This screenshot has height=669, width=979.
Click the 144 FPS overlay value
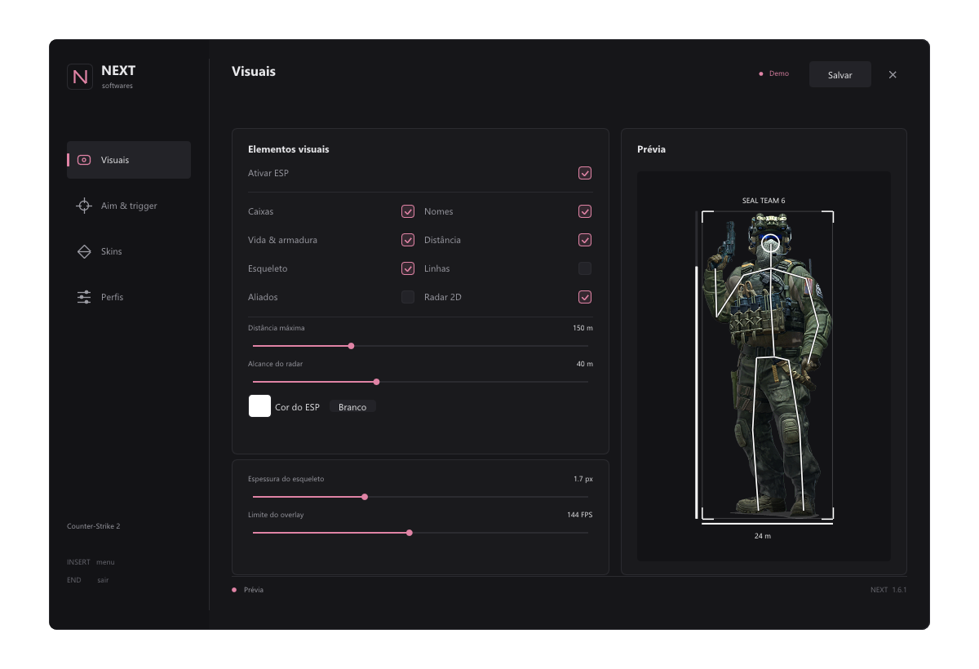pos(580,515)
